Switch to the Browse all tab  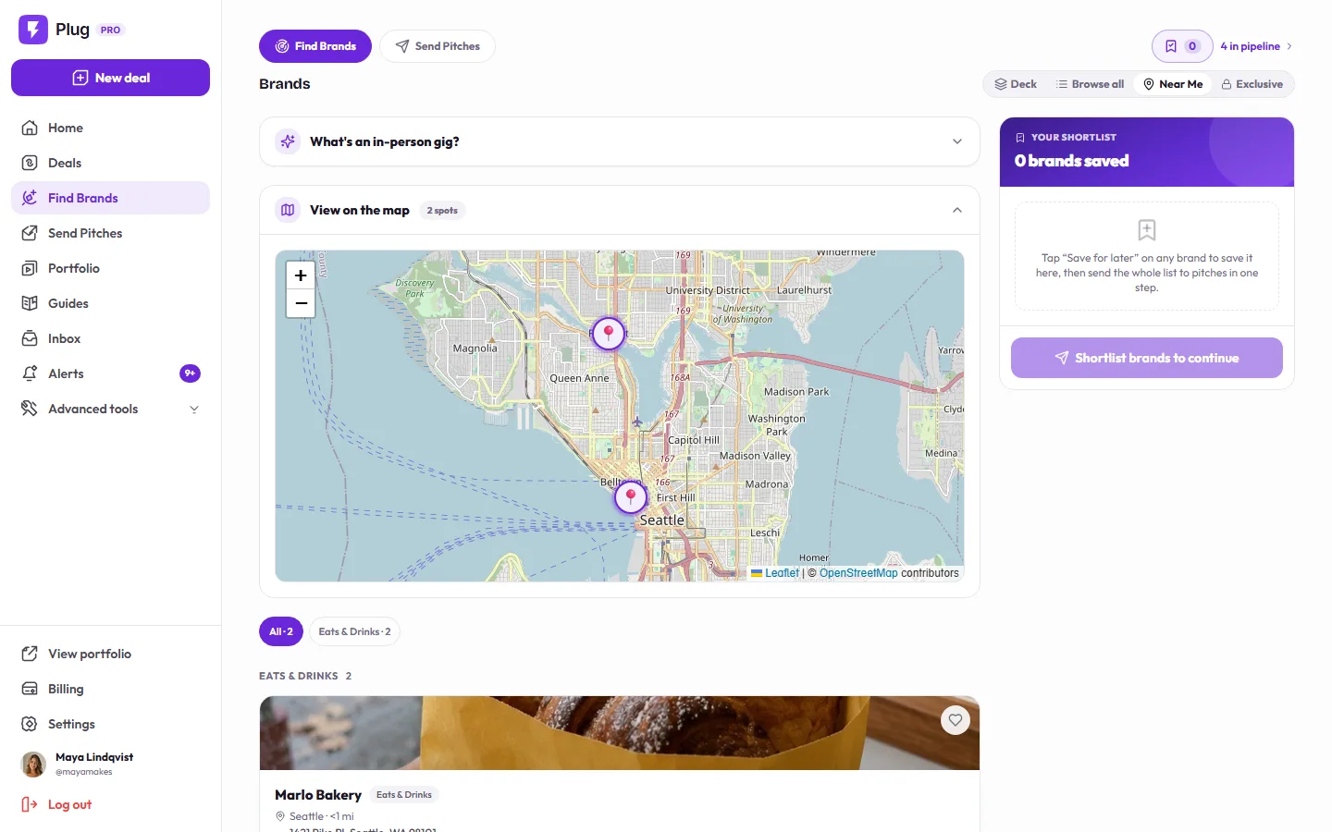pos(1090,84)
